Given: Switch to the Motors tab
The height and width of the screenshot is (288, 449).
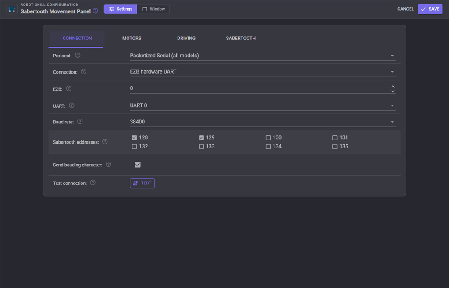Looking at the screenshot, I should coord(132,38).
